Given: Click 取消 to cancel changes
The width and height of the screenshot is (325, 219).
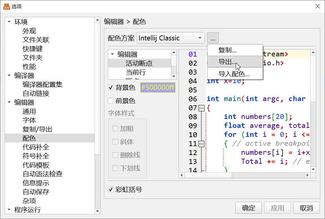Looking at the screenshot, I should point(306,208).
